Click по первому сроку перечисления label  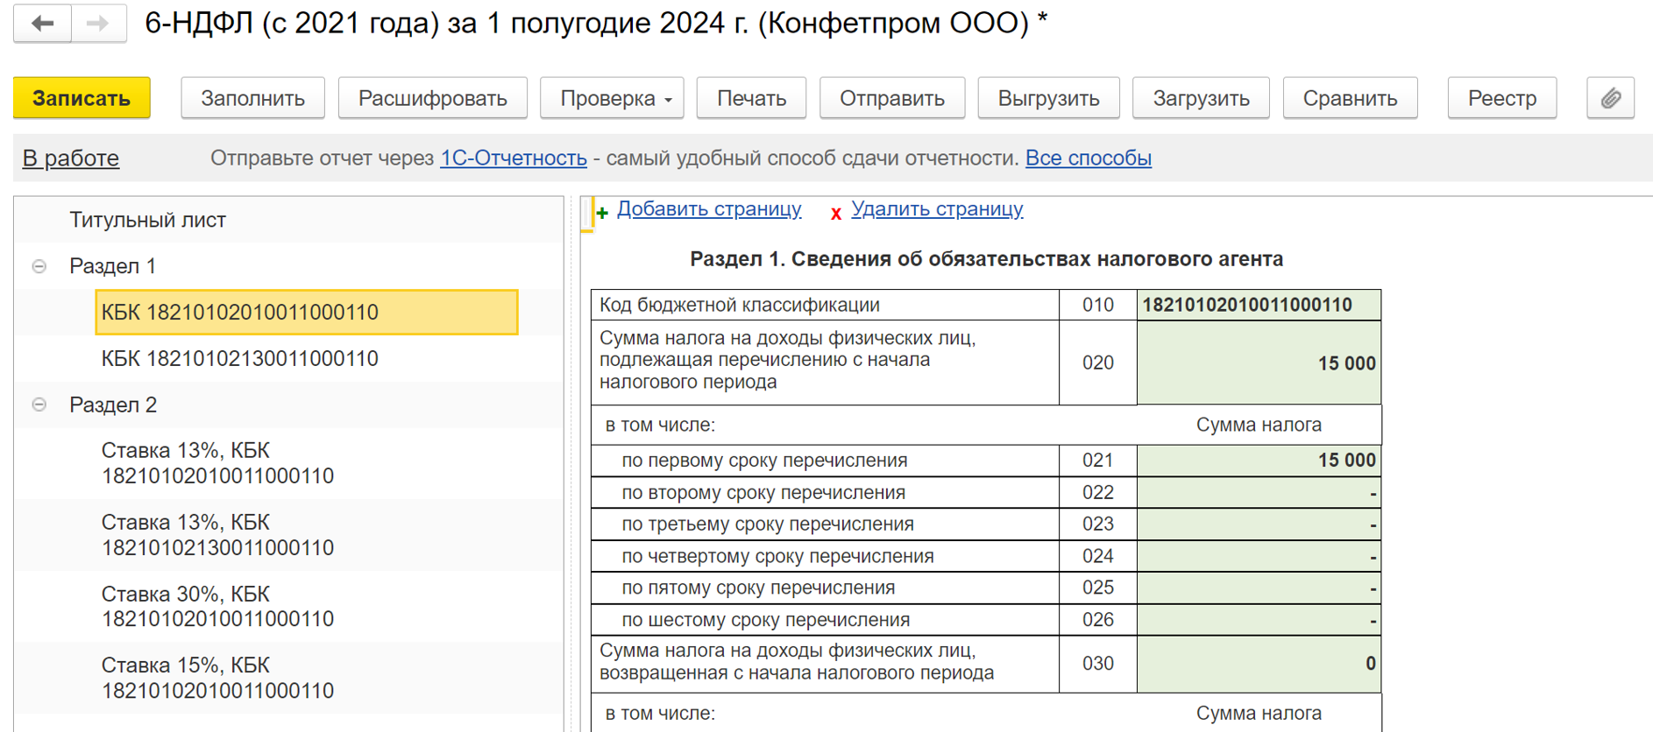(x=764, y=461)
